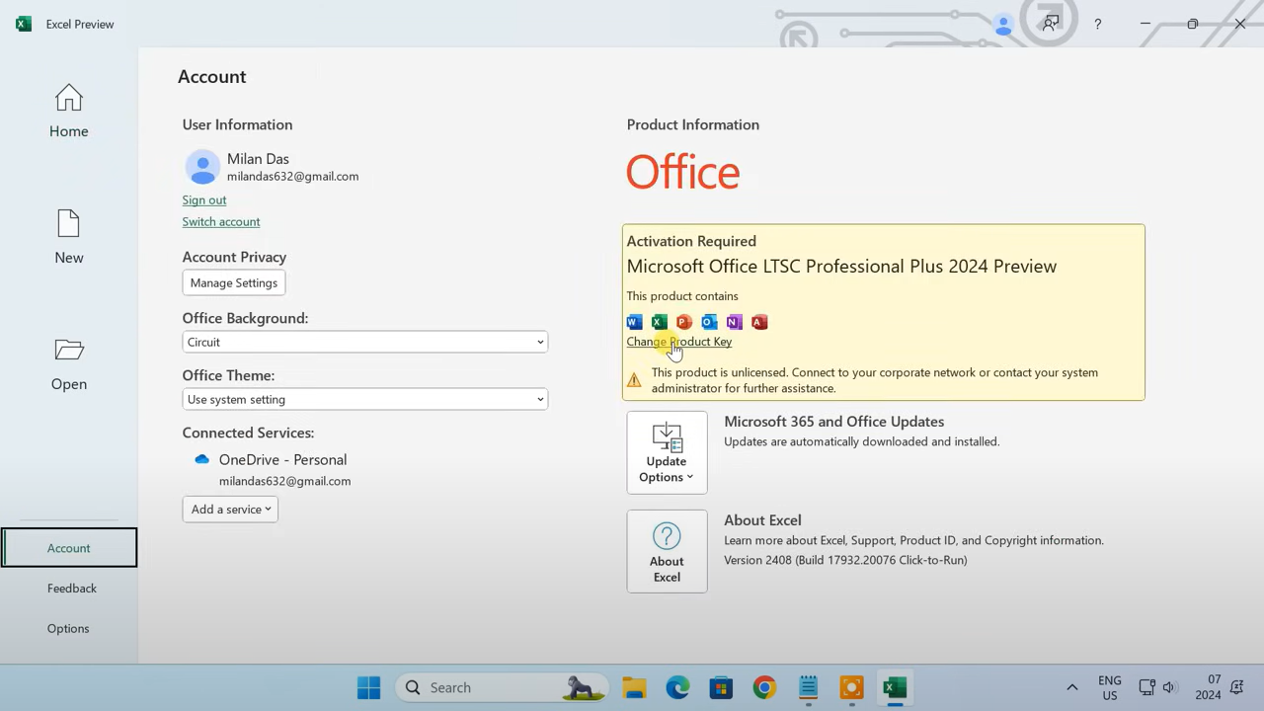The image size is (1264, 711).
Task: Click the milandas632@gmail.com text under OneDrive
Action: click(x=284, y=481)
